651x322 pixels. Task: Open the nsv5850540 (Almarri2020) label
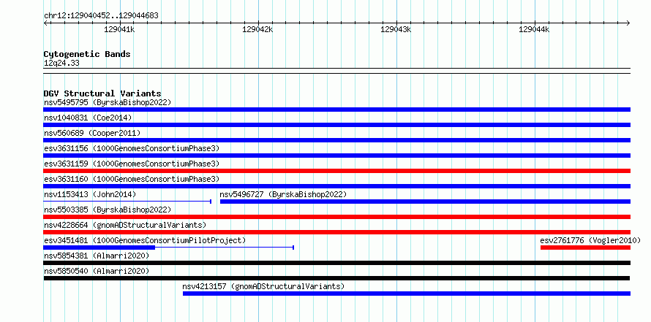97,271
